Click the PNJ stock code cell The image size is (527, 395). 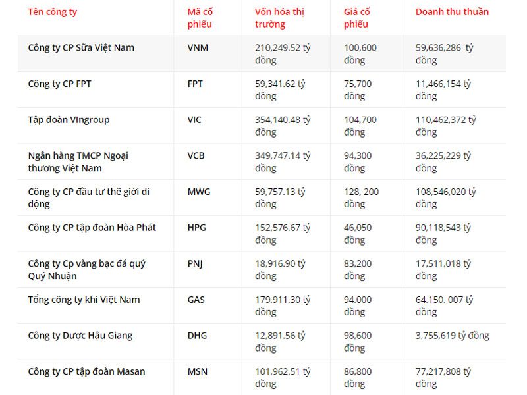[195, 264]
